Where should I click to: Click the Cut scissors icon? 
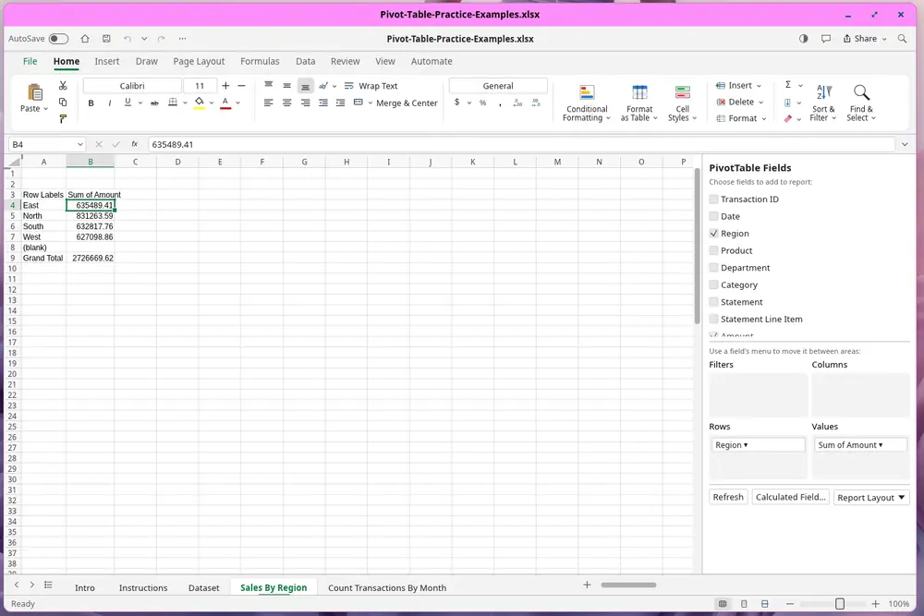pos(63,85)
